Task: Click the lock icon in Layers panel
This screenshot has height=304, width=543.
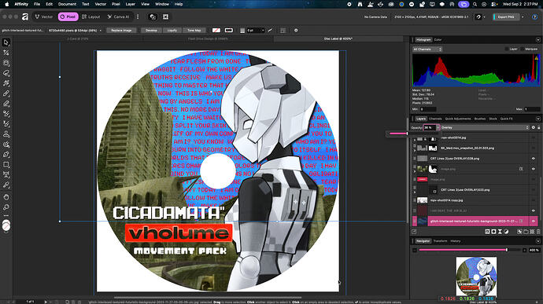Action: pyautogui.click(x=538, y=127)
